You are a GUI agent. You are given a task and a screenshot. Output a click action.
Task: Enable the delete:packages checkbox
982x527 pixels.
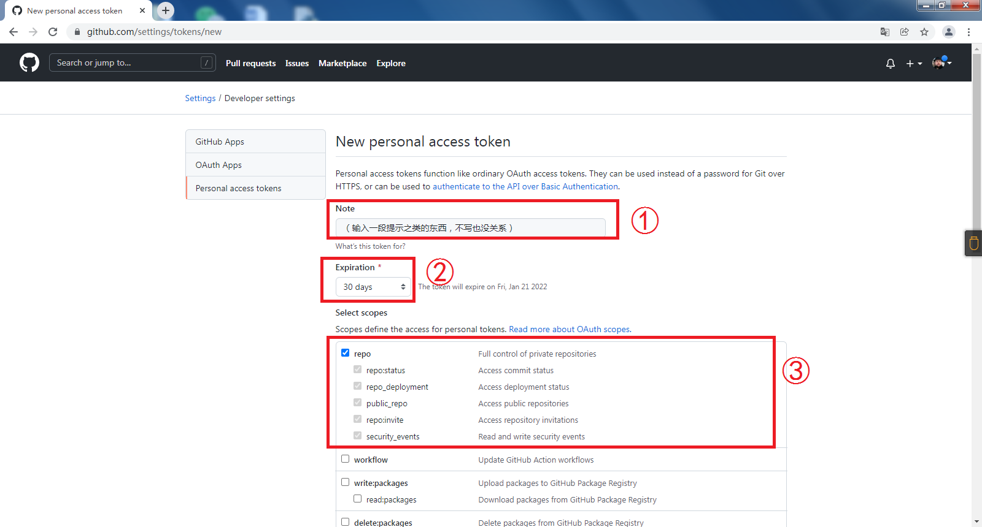(x=346, y=522)
